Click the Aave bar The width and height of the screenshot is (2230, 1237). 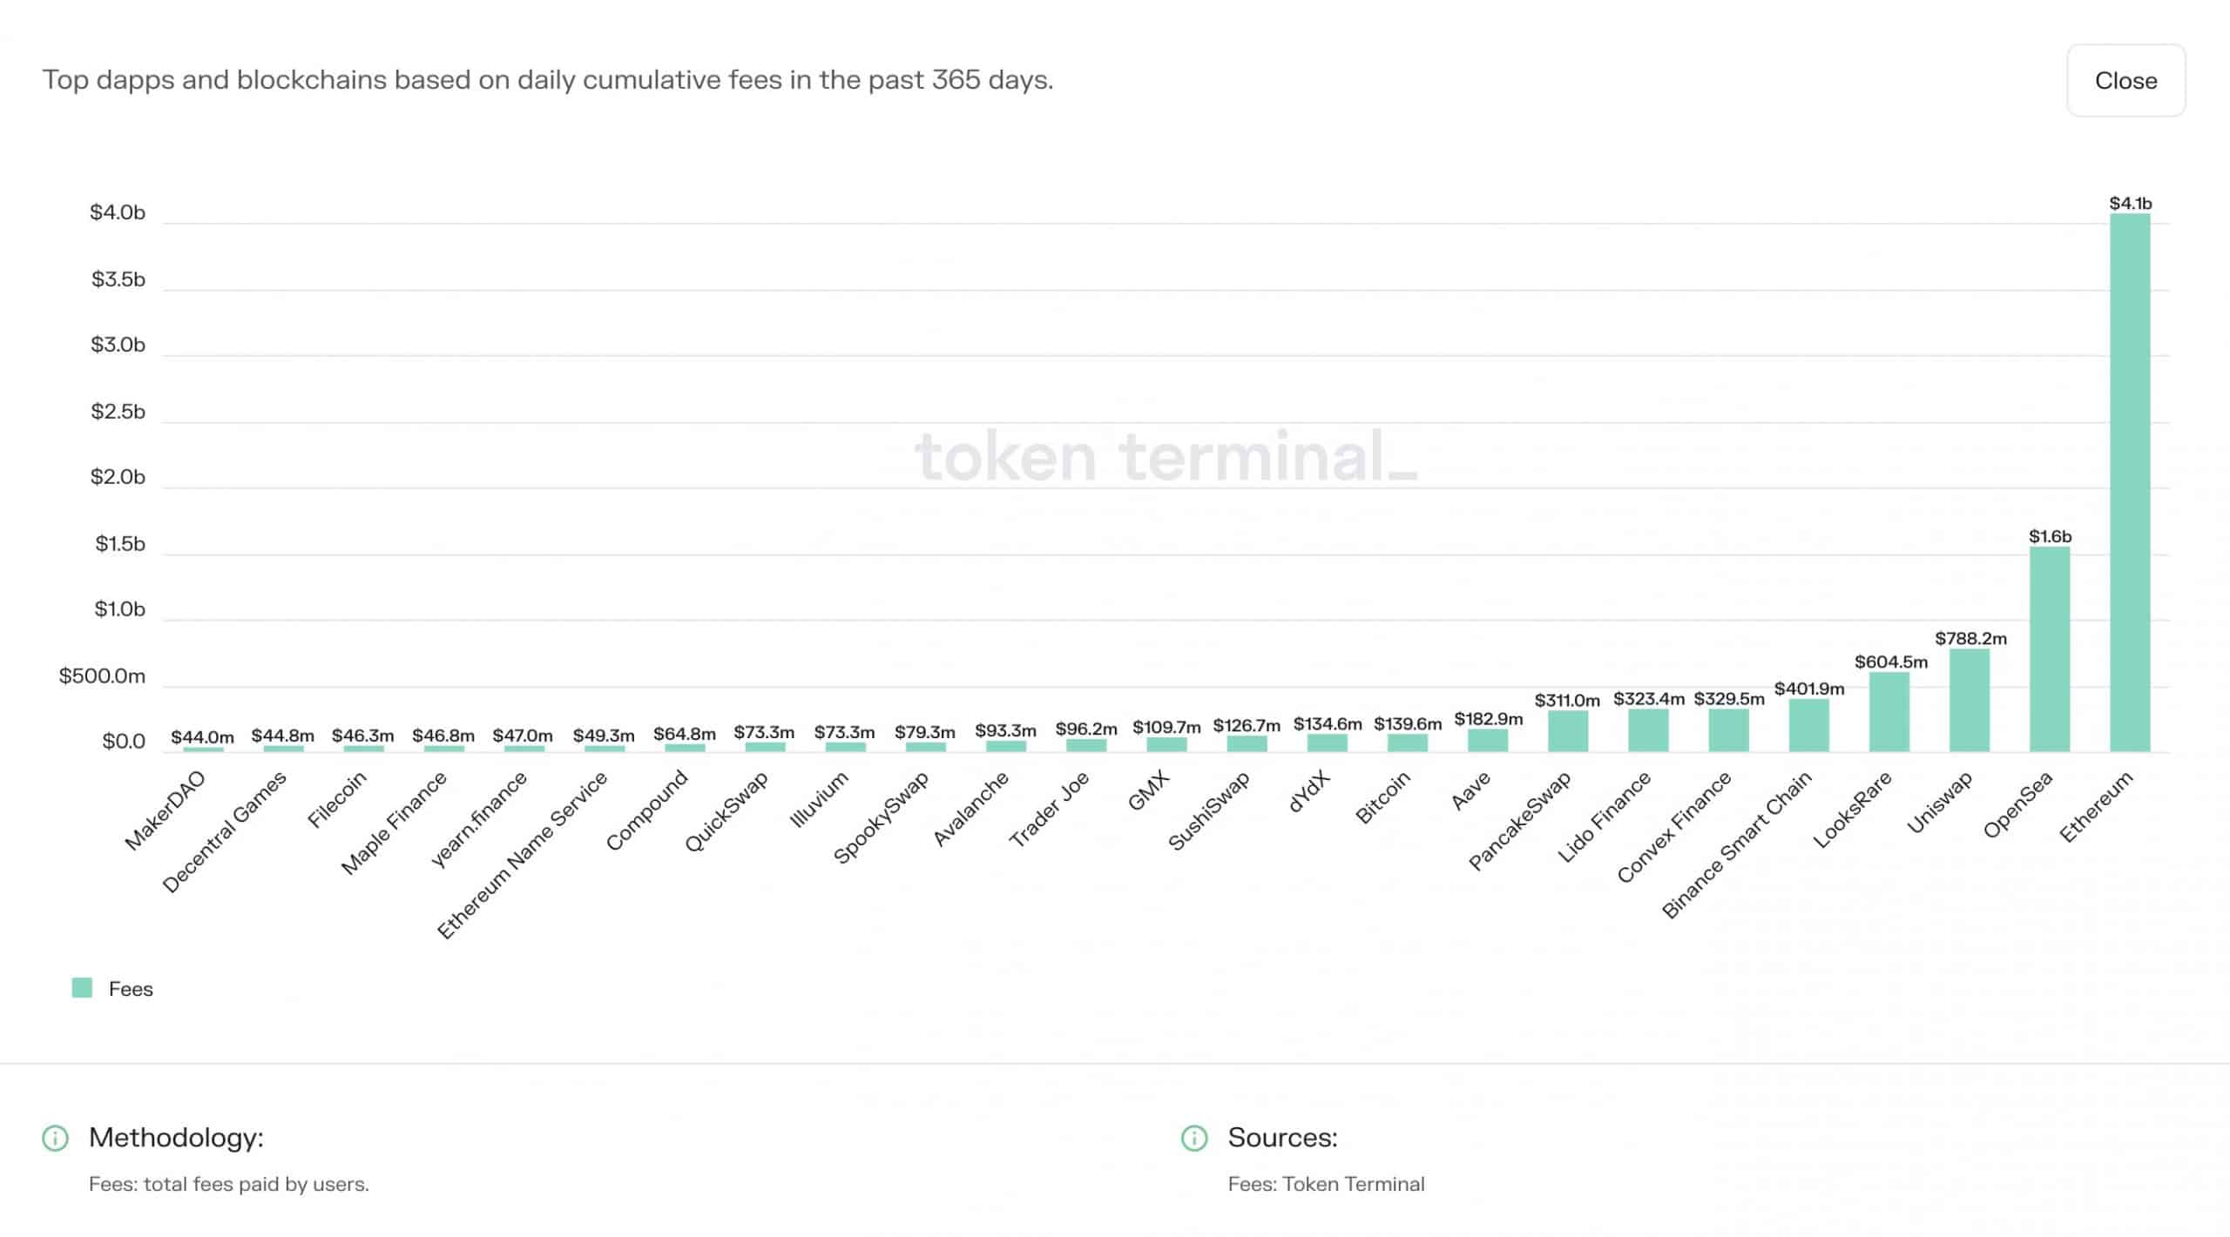tap(1487, 740)
